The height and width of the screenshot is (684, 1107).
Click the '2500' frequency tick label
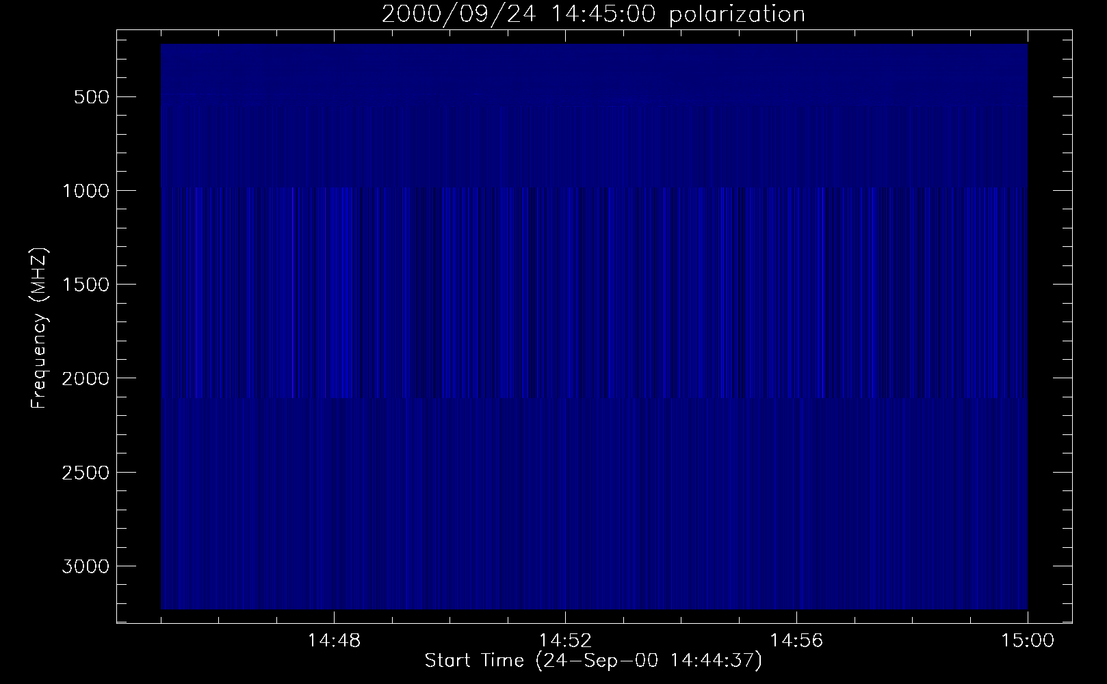(86, 473)
